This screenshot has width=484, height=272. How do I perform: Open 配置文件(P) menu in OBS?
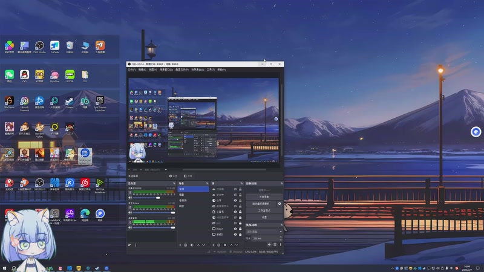click(x=182, y=70)
